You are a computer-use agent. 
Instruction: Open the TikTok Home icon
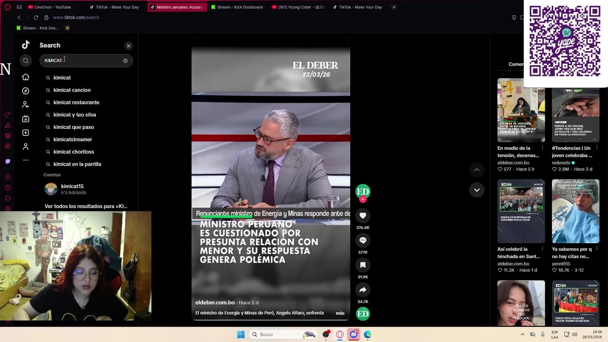pyautogui.click(x=26, y=77)
